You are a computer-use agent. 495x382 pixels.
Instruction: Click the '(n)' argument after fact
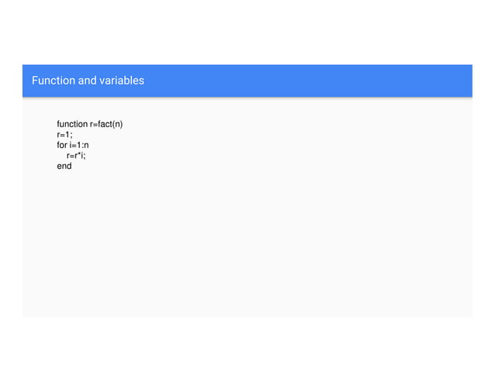click(x=117, y=124)
